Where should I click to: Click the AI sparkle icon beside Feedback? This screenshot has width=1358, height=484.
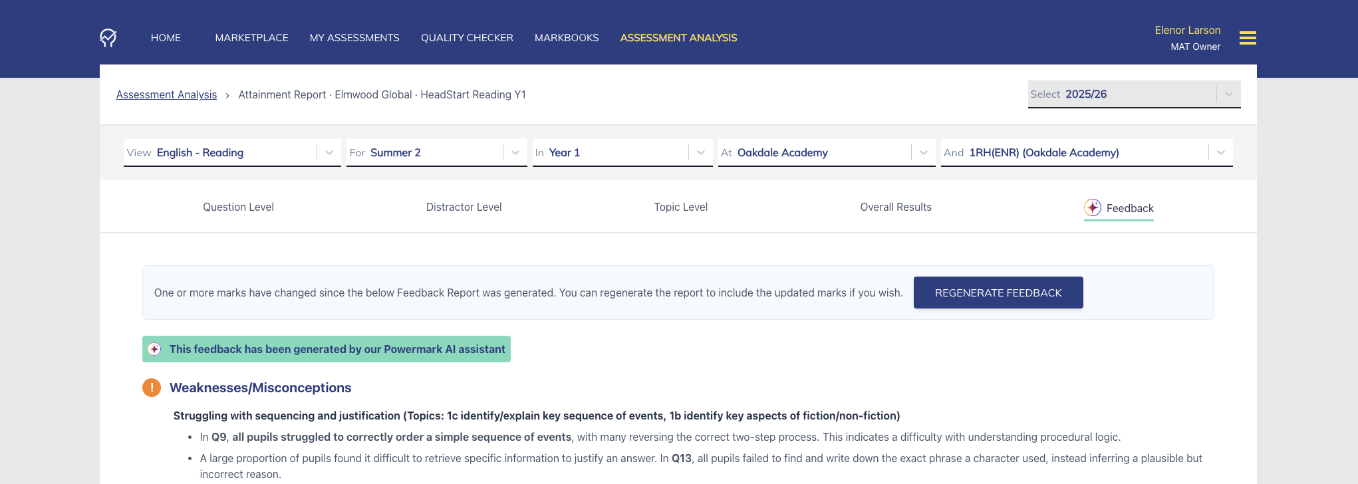[x=1092, y=207]
